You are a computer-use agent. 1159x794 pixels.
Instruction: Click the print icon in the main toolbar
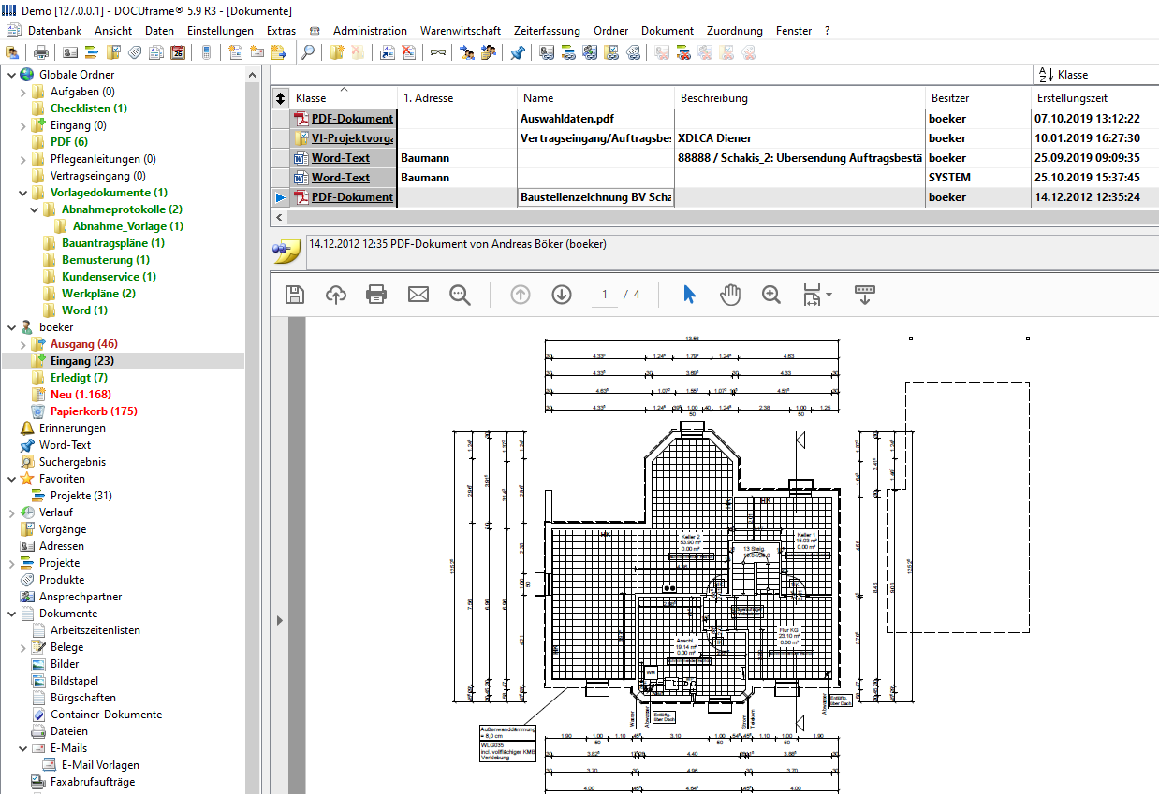(x=40, y=52)
